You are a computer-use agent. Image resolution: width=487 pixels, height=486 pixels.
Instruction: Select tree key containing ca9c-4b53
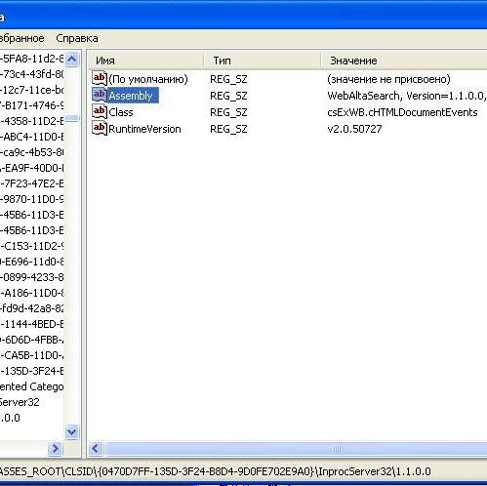[x=31, y=152]
